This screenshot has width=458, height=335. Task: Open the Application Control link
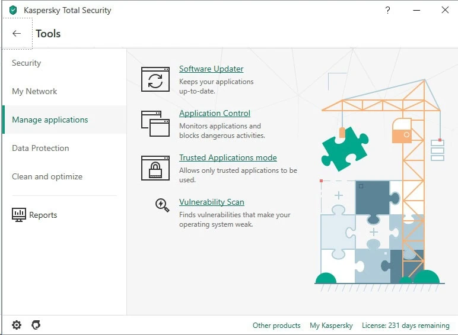point(215,113)
